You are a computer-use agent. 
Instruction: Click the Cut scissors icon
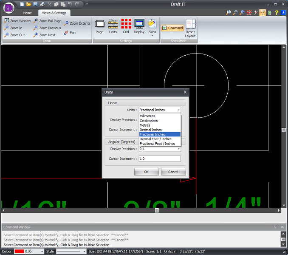coord(50,4)
